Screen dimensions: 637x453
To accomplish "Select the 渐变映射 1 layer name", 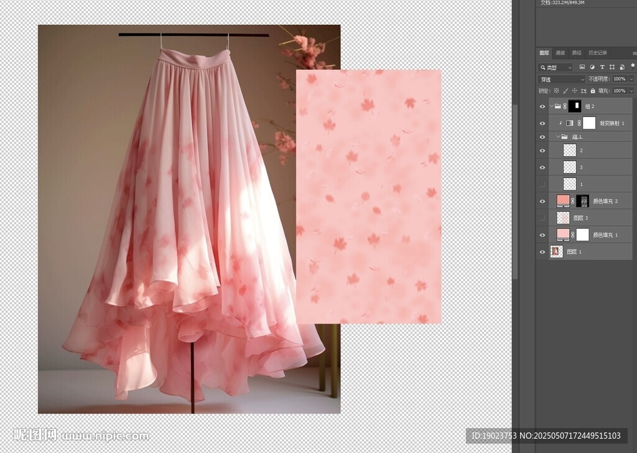I will pos(611,123).
